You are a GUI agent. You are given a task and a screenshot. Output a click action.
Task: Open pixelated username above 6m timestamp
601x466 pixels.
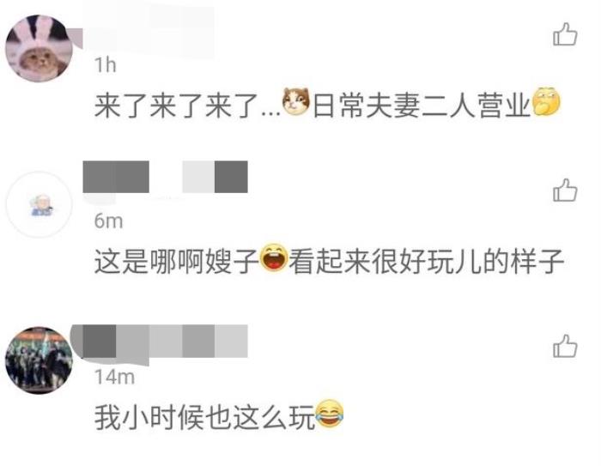[165, 177]
